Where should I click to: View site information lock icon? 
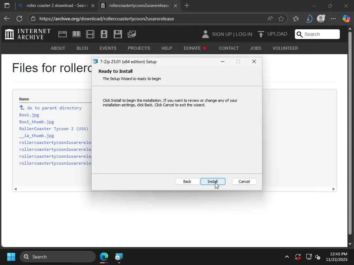tap(33, 19)
